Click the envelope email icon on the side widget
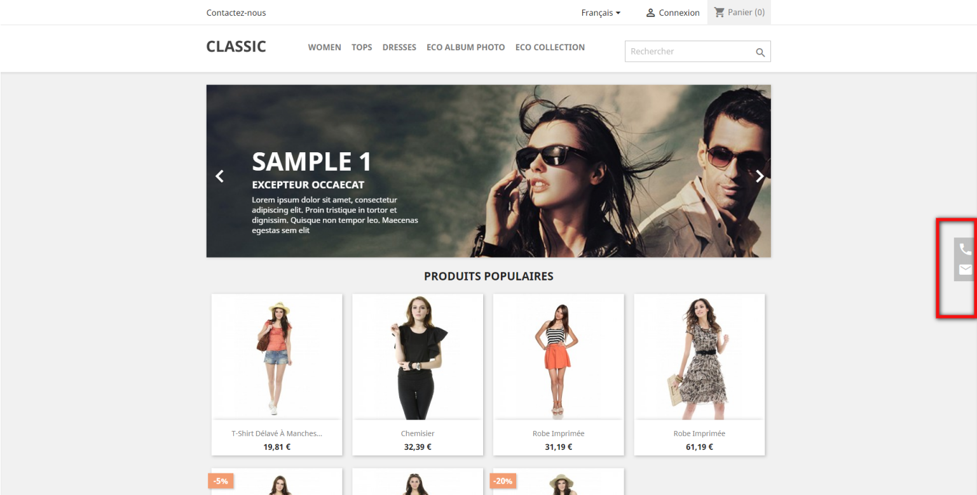 [x=966, y=269]
